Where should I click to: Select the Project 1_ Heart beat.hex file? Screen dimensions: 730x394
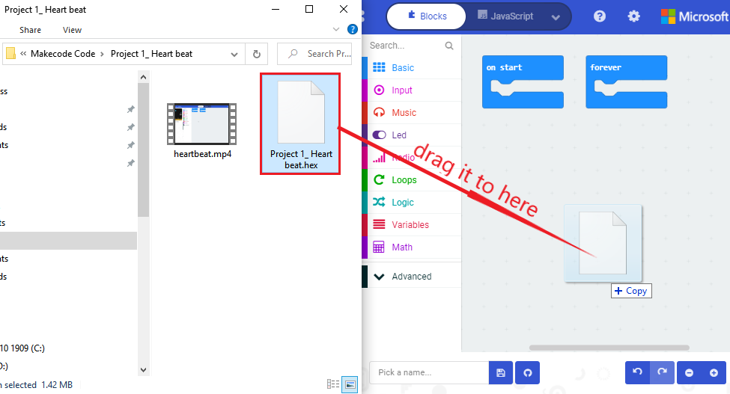point(301,124)
